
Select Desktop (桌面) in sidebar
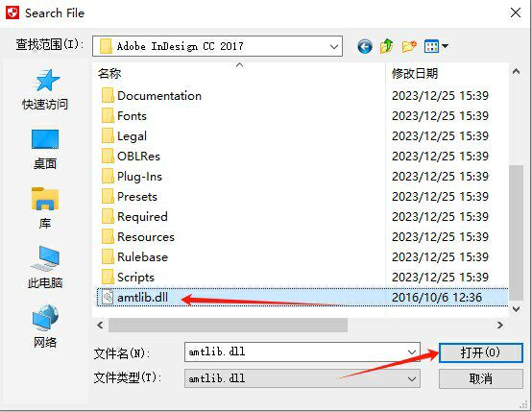click(x=45, y=149)
